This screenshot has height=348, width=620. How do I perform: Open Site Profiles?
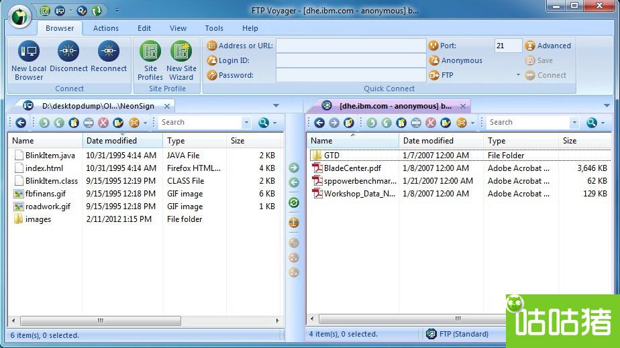click(150, 60)
